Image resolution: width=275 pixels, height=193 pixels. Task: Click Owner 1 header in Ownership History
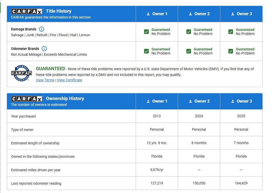(157, 101)
